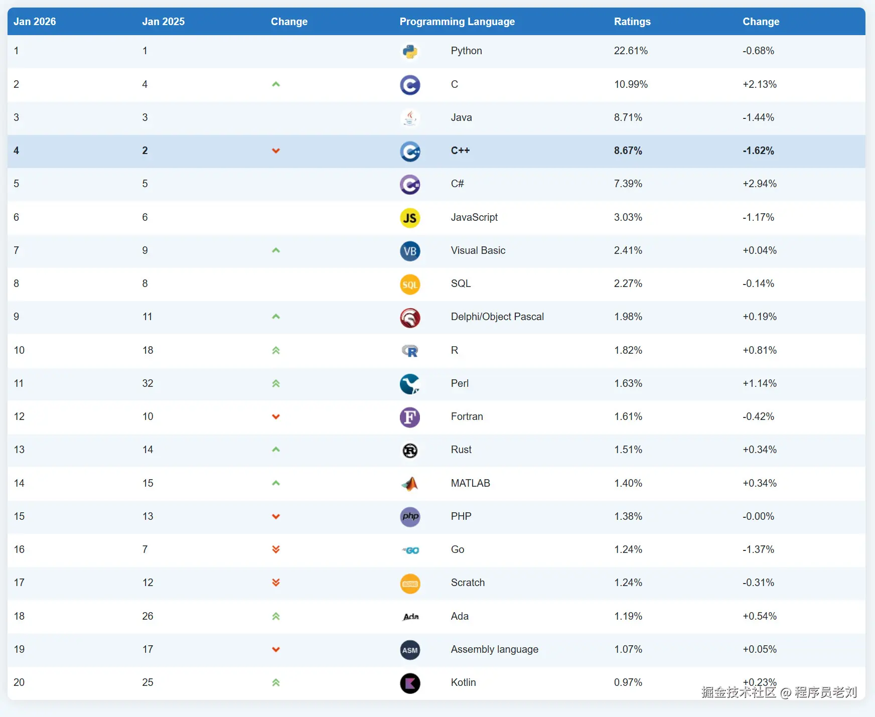Click the Assembly language ASM icon
Image resolution: width=875 pixels, height=717 pixels.
click(x=410, y=650)
